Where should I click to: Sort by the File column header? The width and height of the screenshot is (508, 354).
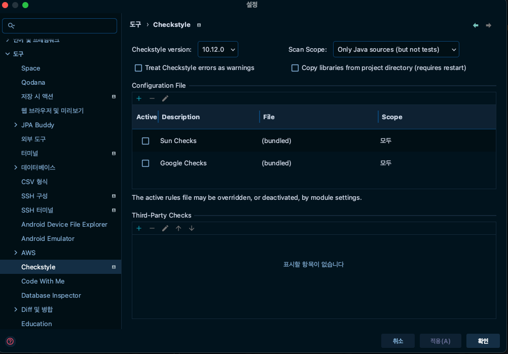click(x=319, y=117)
